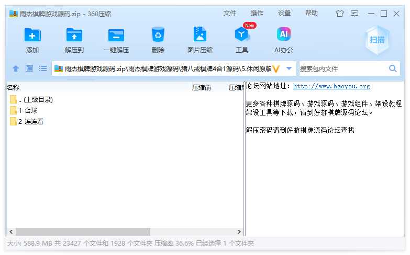
Task: Open the http://www.haoyou.org link
Action: click(x=331, y=86)
